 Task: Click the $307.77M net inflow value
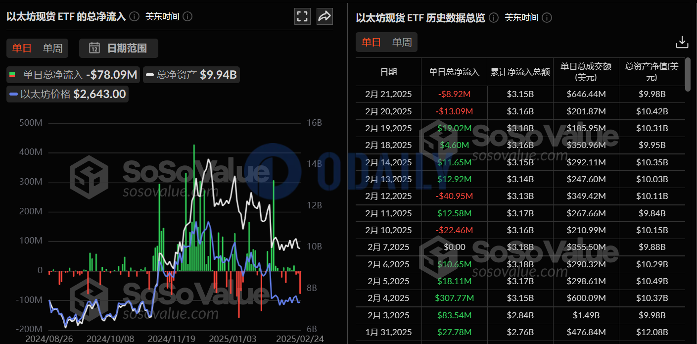pos(454,297)
